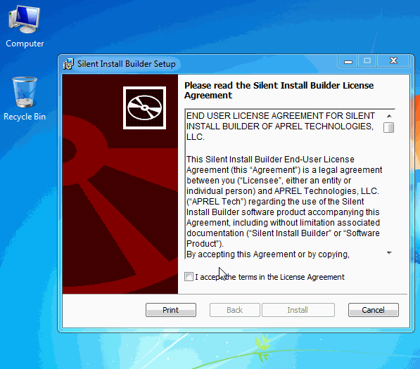
Task: Close the Silent Install Builder Setup window
Action: click(x=393, y=60)
